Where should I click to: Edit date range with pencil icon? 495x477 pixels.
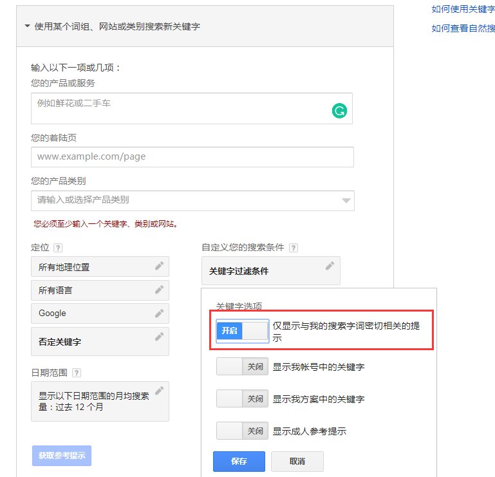click(x=160, y=391)
